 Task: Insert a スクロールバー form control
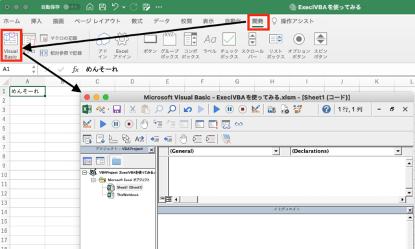[252, 45]
